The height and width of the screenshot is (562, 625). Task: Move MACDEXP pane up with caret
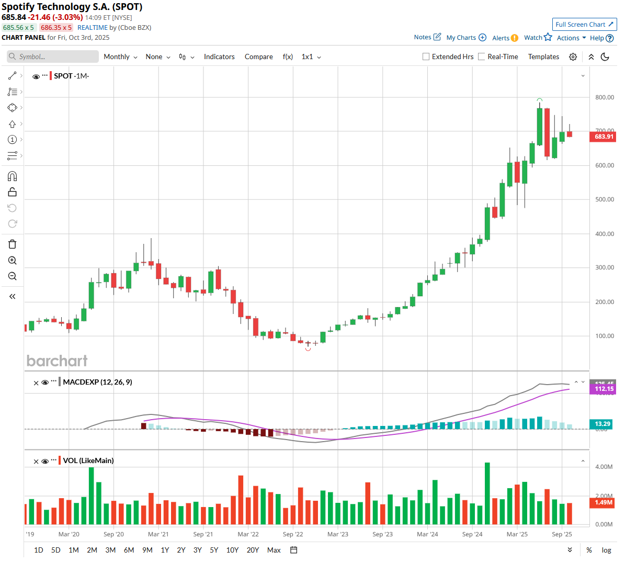pos(576,382)
